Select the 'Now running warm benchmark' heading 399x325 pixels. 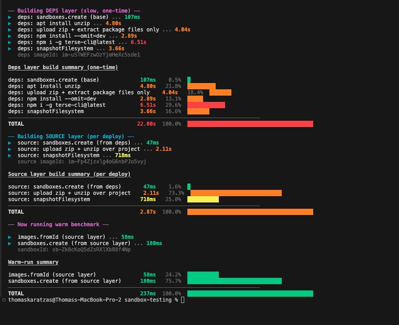(x=58, y=224)
